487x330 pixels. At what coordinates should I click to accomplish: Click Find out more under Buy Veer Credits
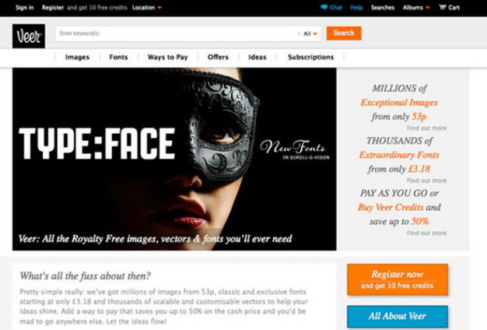[x=426, y=233]
